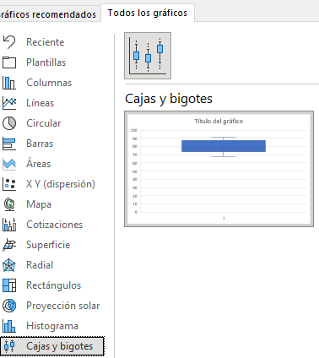The image size is (319, 358).
Task: Click the Circular pie chart icon
Action: pyautogui.click(x=9, y=123)
